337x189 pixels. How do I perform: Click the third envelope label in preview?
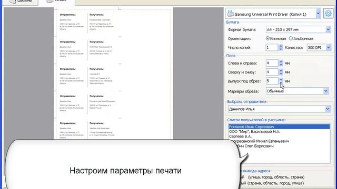pos(88,77)
